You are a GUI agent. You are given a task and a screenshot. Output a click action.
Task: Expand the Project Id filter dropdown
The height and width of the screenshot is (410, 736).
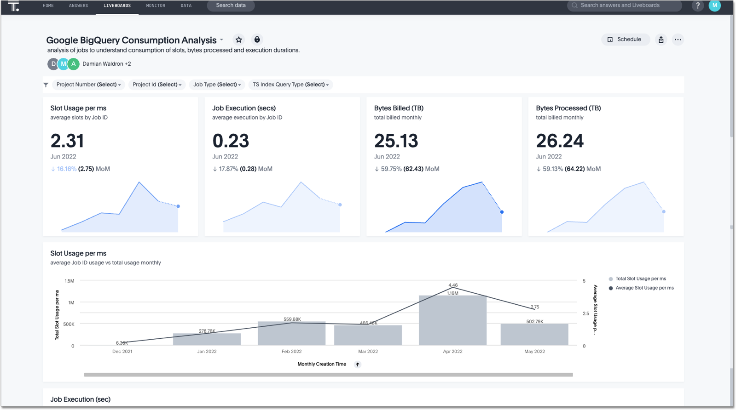point(157,85)
